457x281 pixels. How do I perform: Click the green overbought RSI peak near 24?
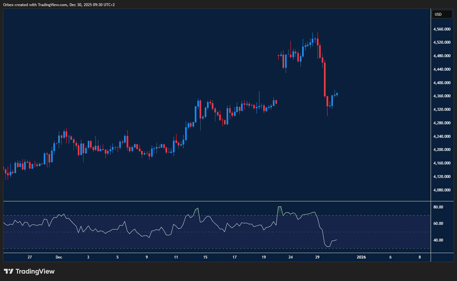[x=280, y=210]
